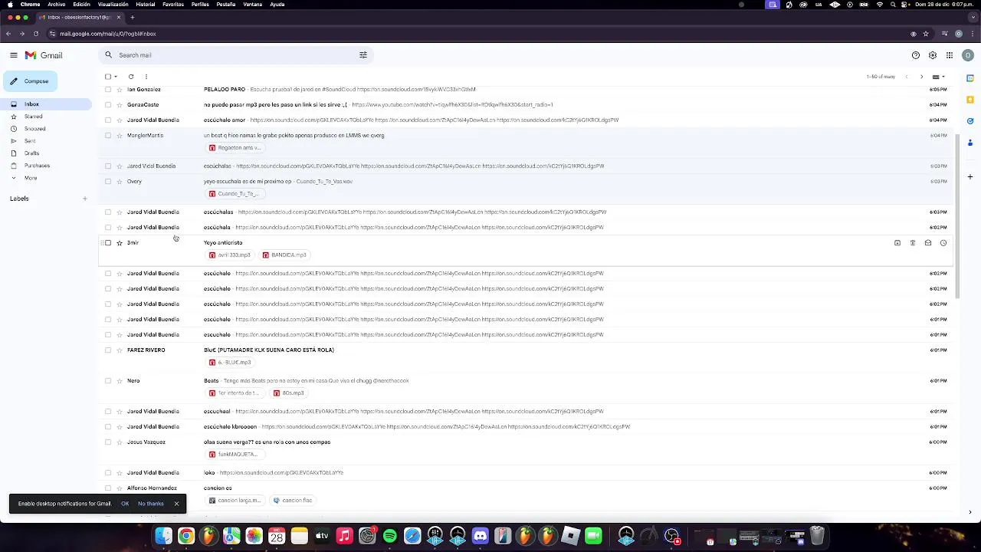The width and height of the screenshot is (981, 552).
Task: Expand More in the left sidebar
Action: [31, 178]
